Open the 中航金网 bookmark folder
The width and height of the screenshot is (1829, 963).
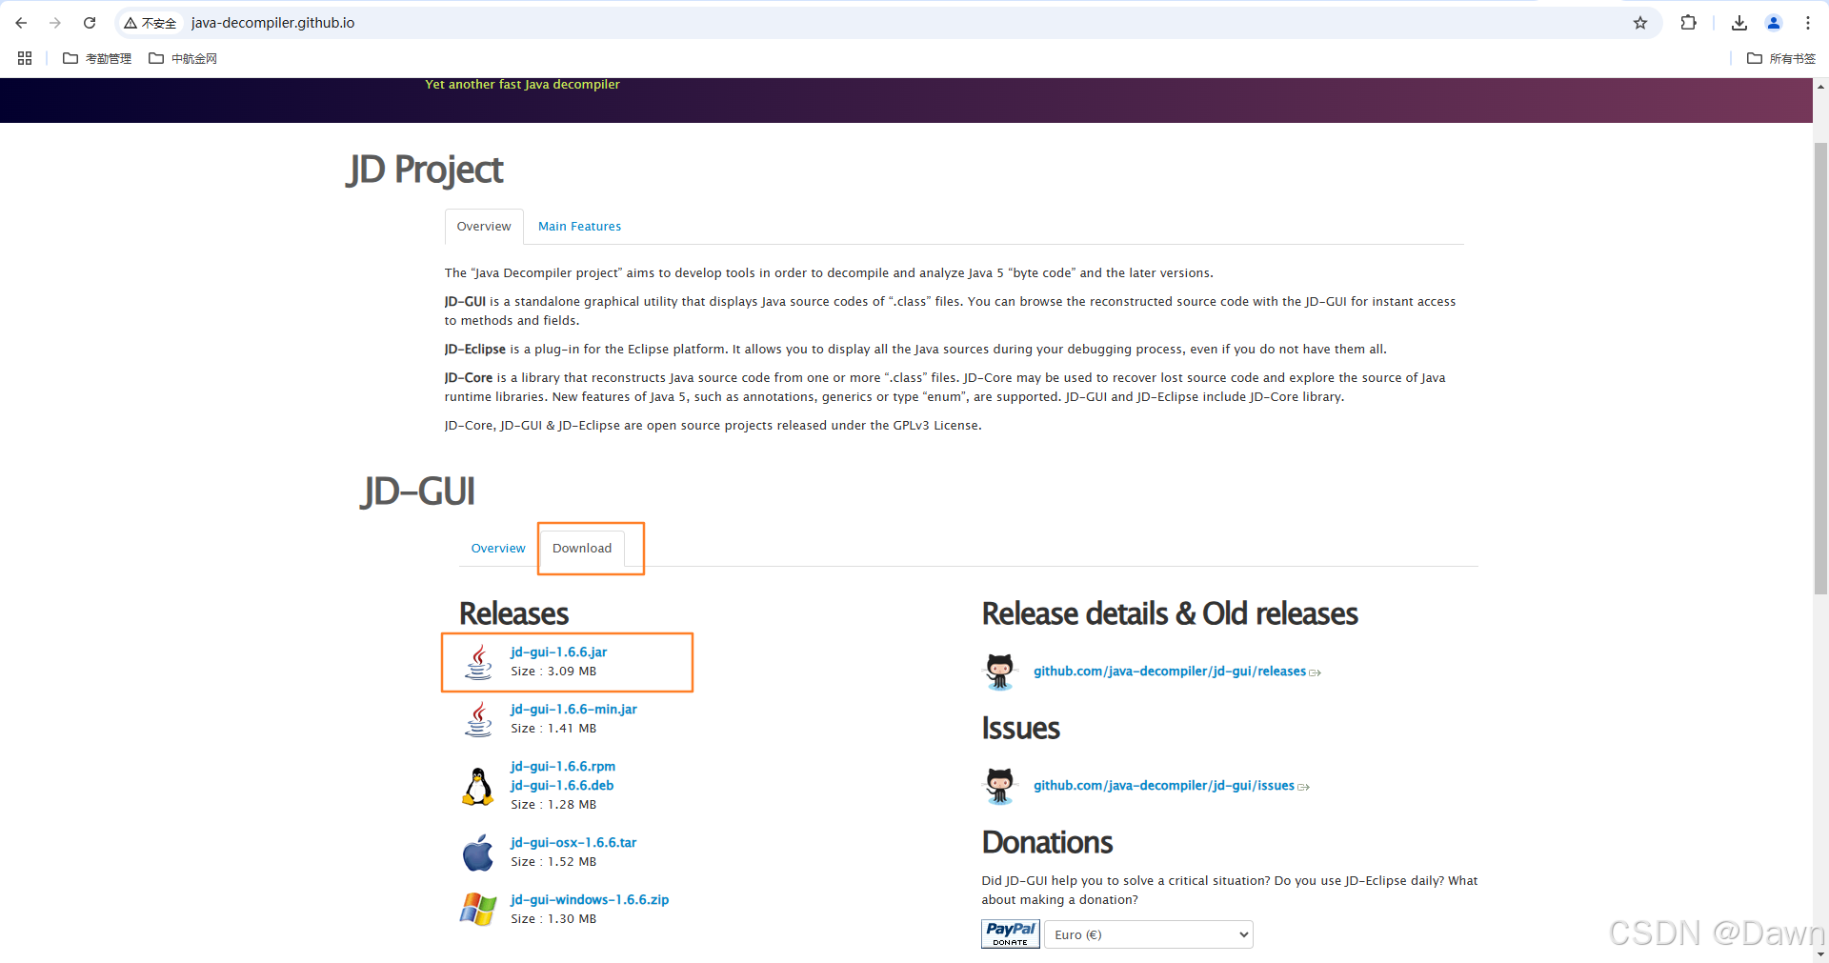183,58
